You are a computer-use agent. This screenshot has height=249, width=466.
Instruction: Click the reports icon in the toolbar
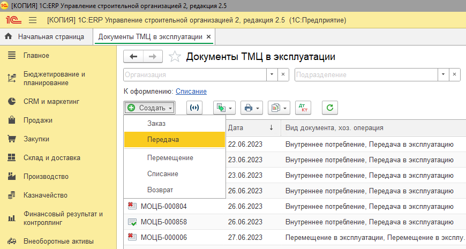tap(278, 108)
